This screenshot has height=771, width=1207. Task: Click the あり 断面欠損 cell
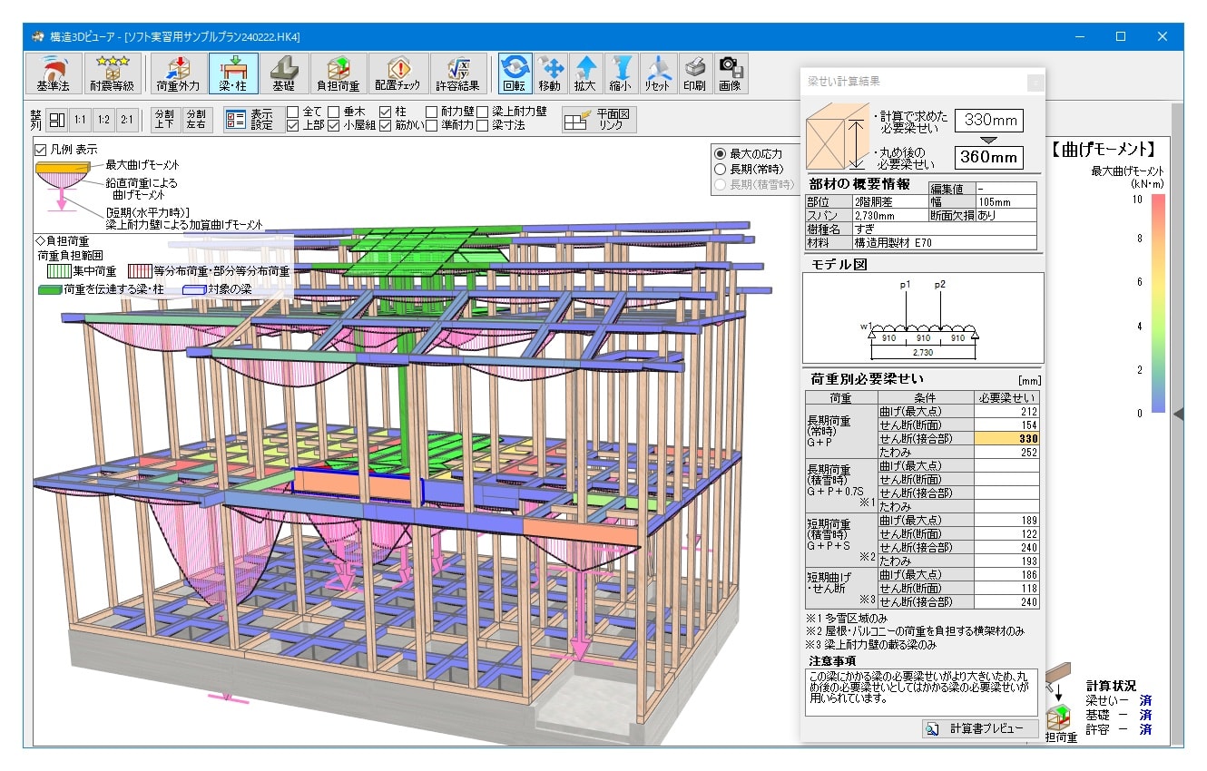[x=1006, y=216]
